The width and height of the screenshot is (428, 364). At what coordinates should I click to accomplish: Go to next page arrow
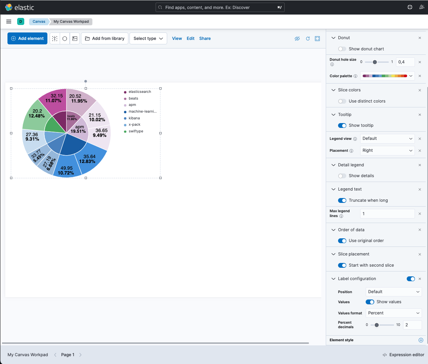tap(80, 355)
